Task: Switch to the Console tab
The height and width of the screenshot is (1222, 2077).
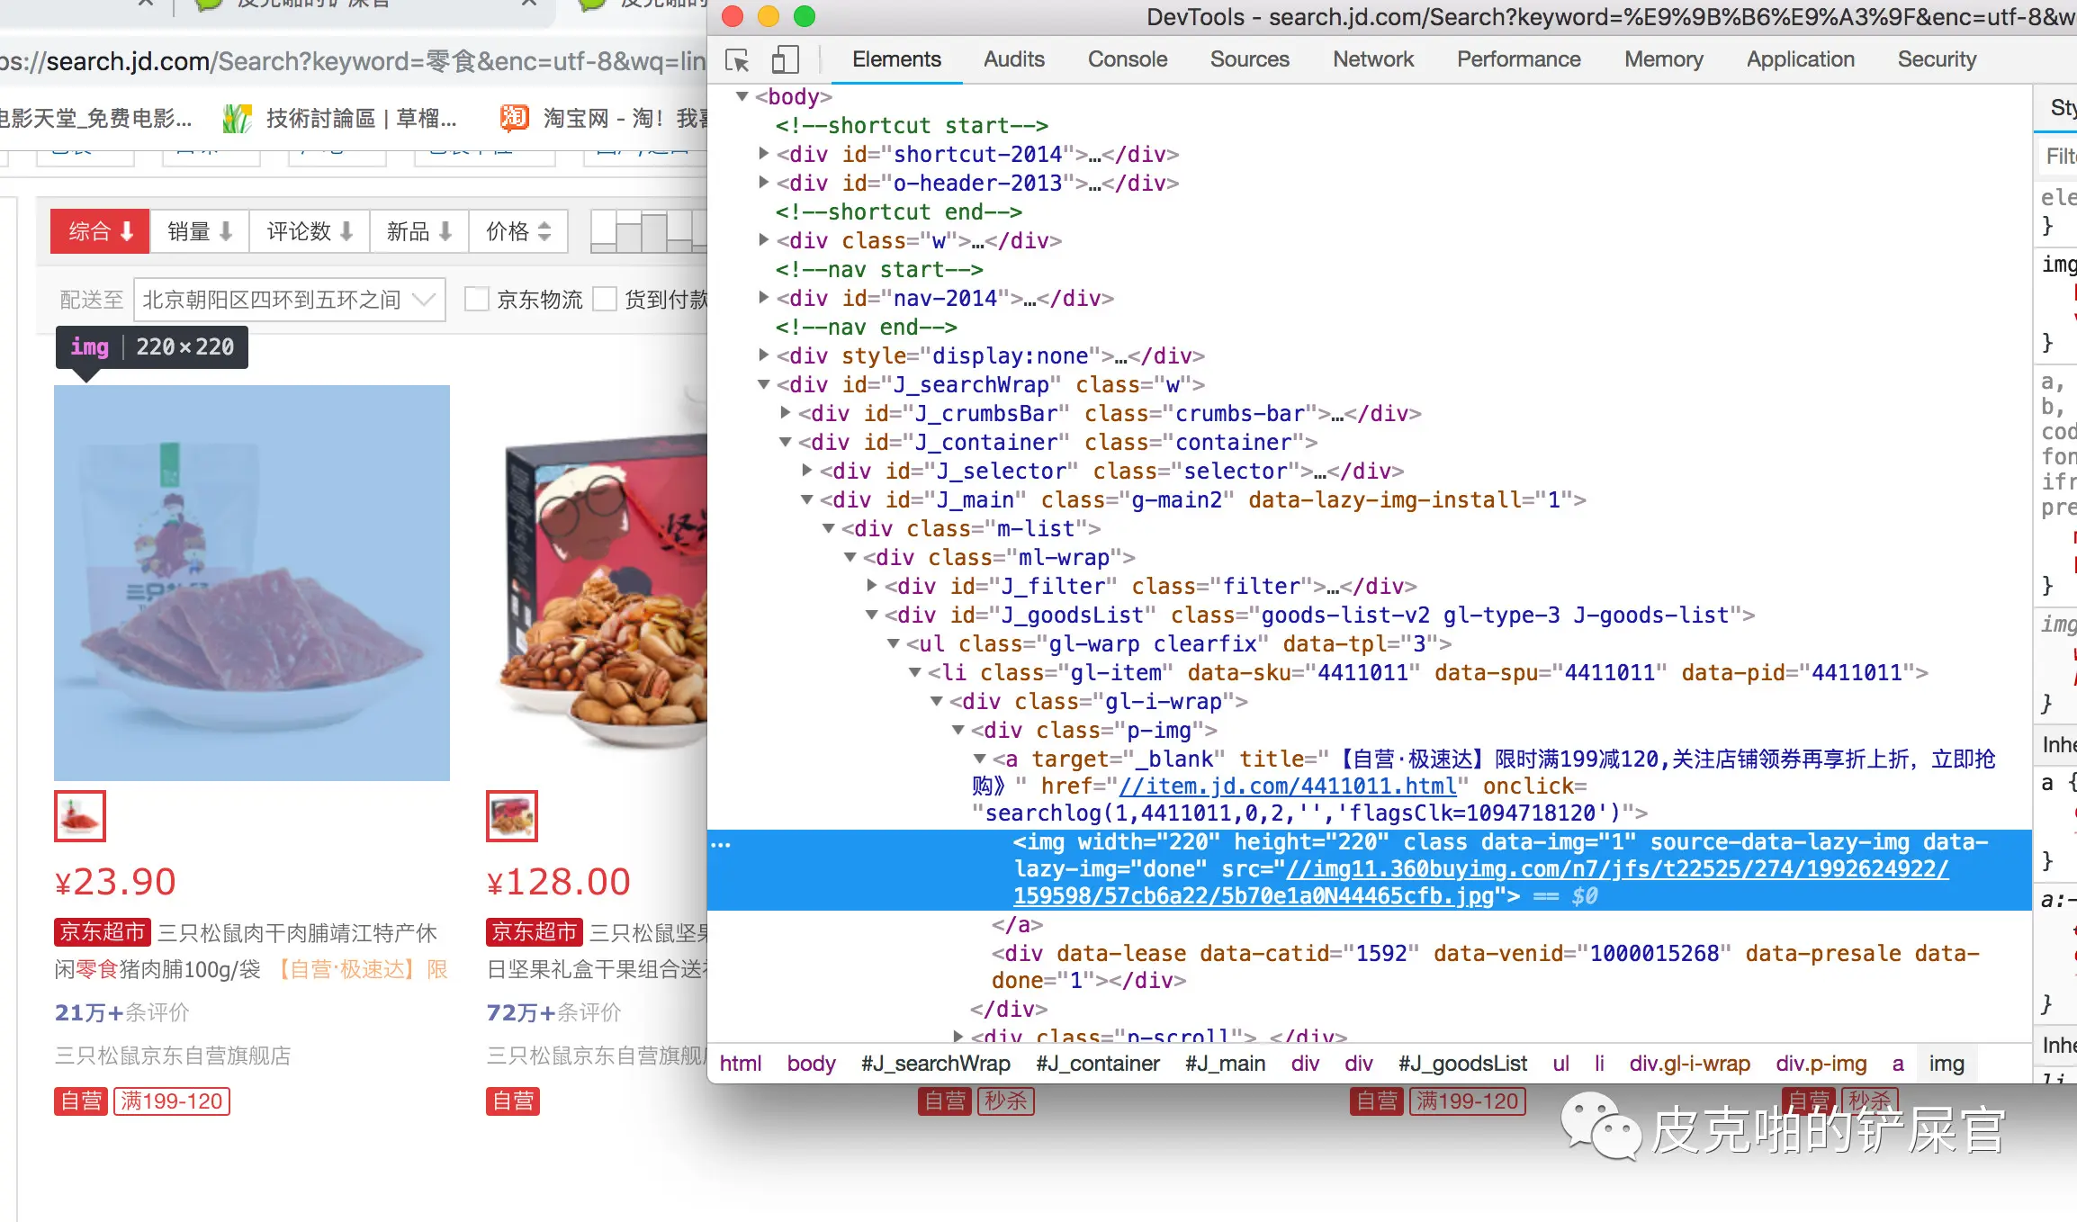Action: tap(1127, 59)
